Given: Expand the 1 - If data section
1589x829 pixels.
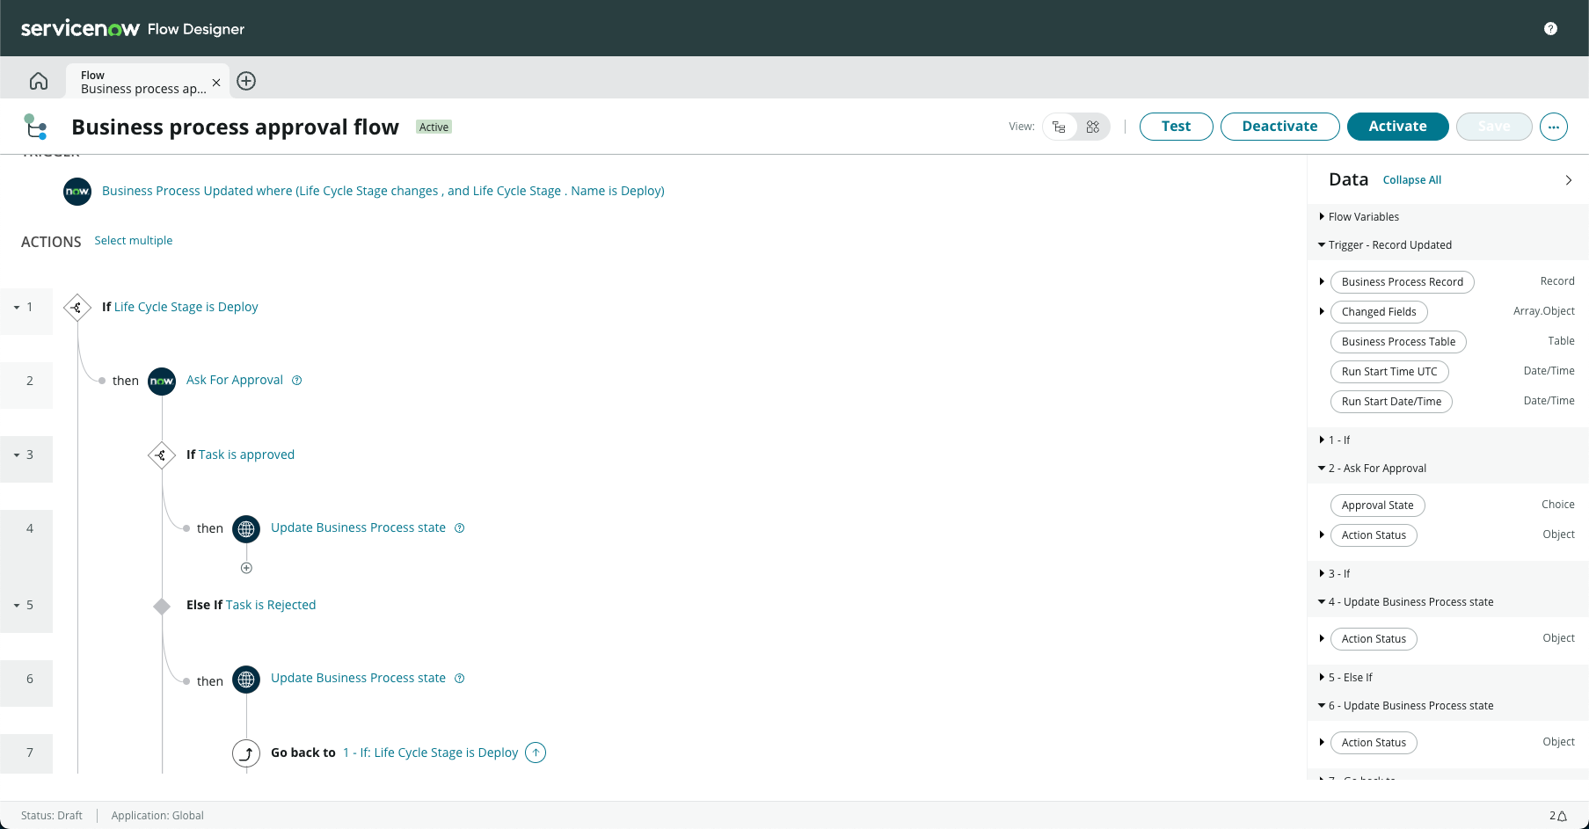Looking at the screenshot, I should 1322,440.
